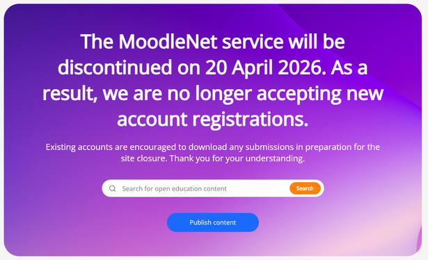Screen dimensions: 428x260
Task: Click the word 'MoodleNet' in the headline
Action: pos(168,42)
